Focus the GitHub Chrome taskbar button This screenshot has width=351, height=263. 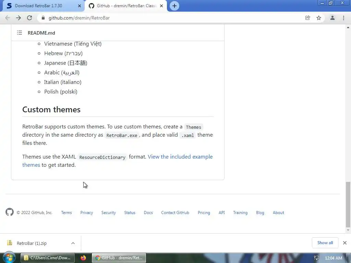click(119, 258)
